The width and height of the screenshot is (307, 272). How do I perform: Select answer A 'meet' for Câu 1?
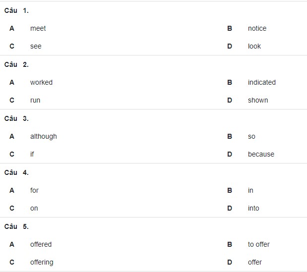(x=38, y=29)
